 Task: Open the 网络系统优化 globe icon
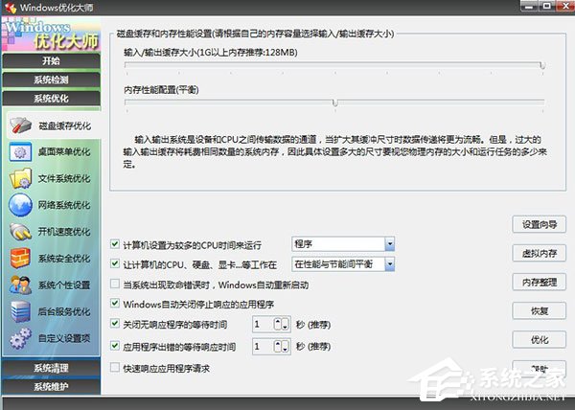pos(20,205)
